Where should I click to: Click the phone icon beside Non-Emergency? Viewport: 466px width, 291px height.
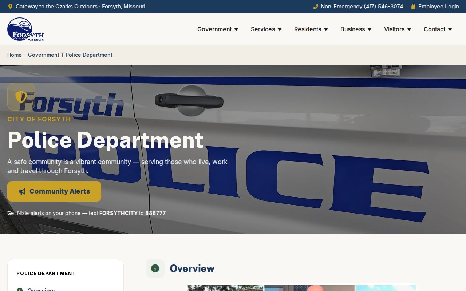(x=316, y=7)
